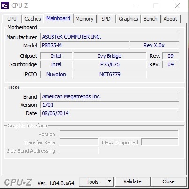Click the LPCIO chip field NCT6779
The image size is (189, 189).
click(x=110, y=74)
